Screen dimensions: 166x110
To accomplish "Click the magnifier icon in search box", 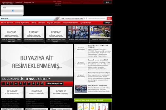I will click(86, 18).
